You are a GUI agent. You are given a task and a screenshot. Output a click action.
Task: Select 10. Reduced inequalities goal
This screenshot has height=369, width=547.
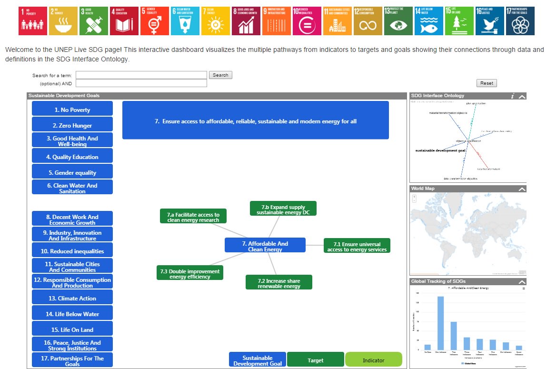[72, 249]
